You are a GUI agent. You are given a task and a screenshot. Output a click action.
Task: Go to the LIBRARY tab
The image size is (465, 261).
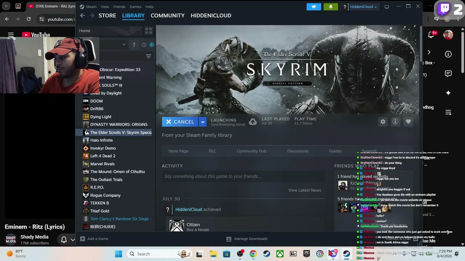[x=133, y=16]
